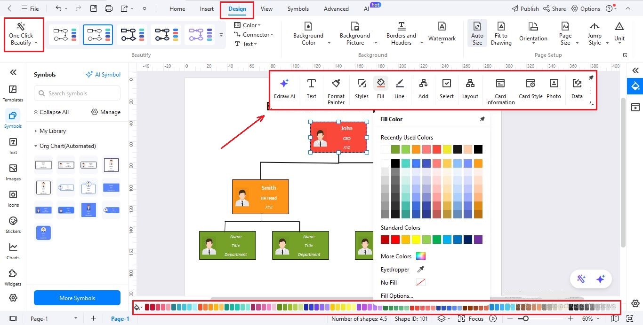Toggle the Auto Size page setting
The image size is (643, 325).
477,33
